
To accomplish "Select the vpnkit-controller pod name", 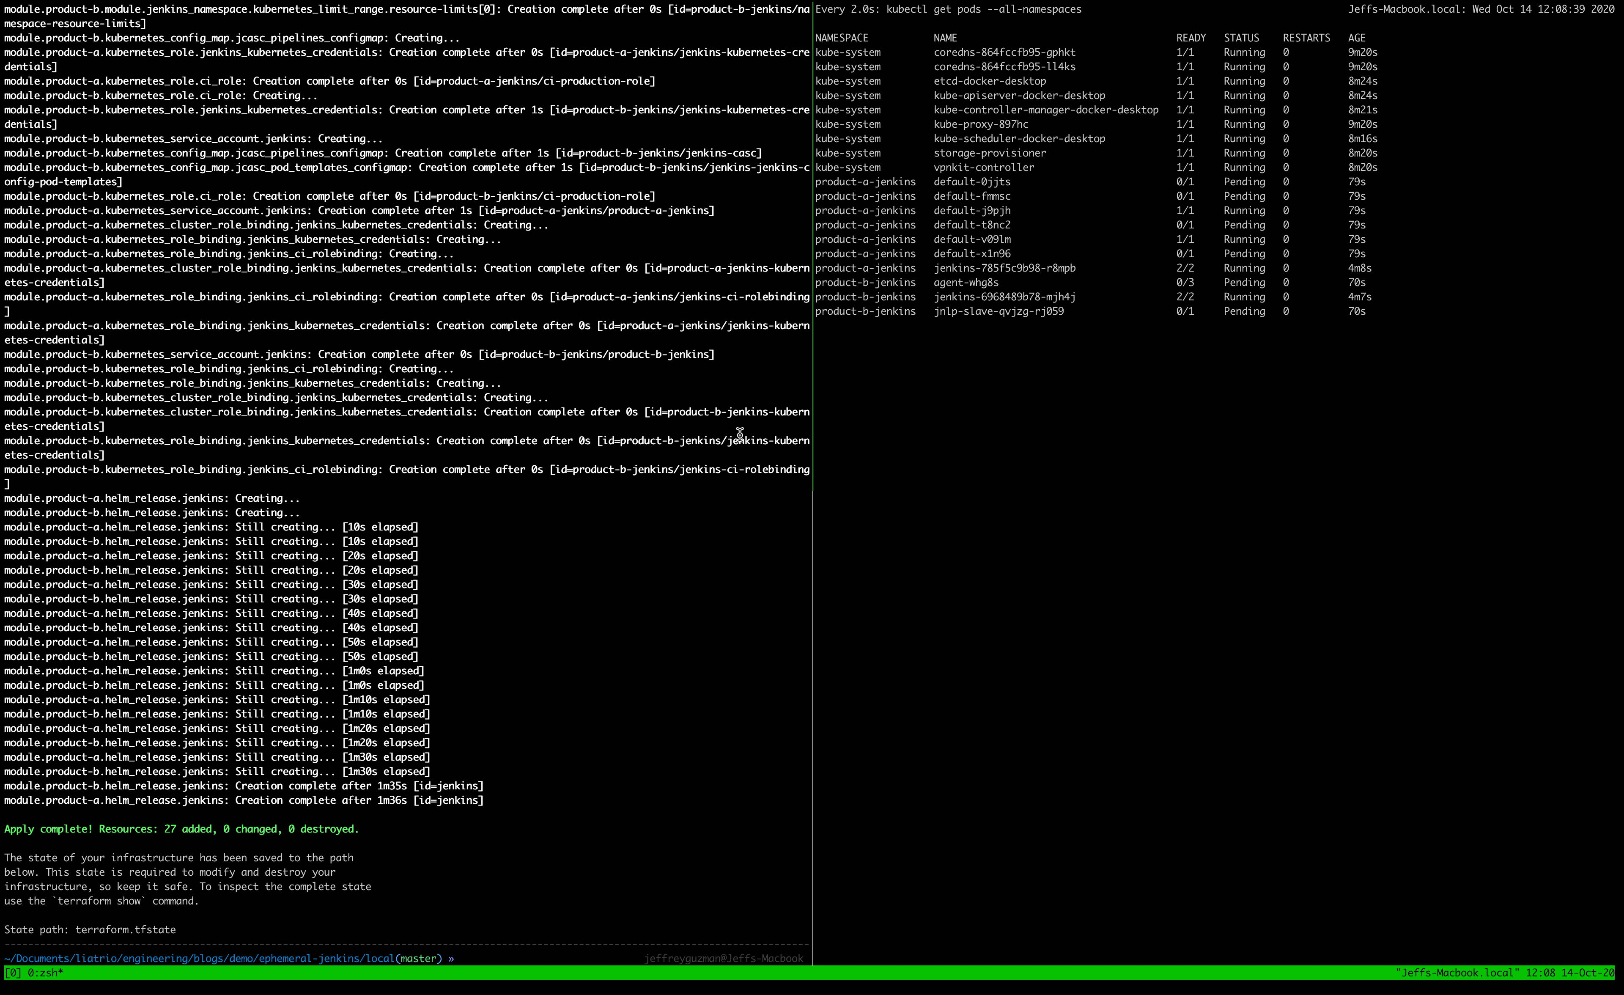I will tap(983, 168).
